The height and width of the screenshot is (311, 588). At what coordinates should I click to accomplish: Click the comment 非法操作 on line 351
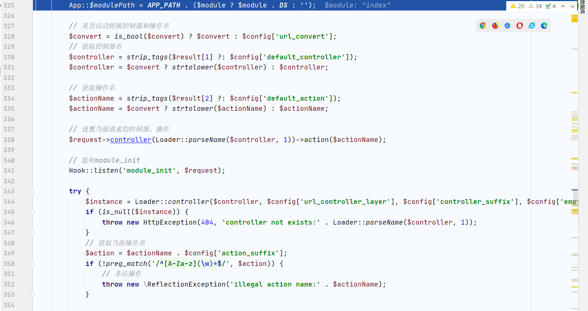click(122, 274)
